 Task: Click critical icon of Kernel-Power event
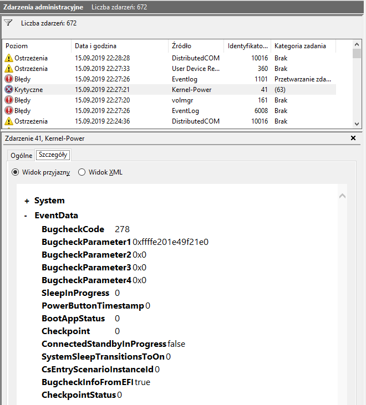point(9,89)
